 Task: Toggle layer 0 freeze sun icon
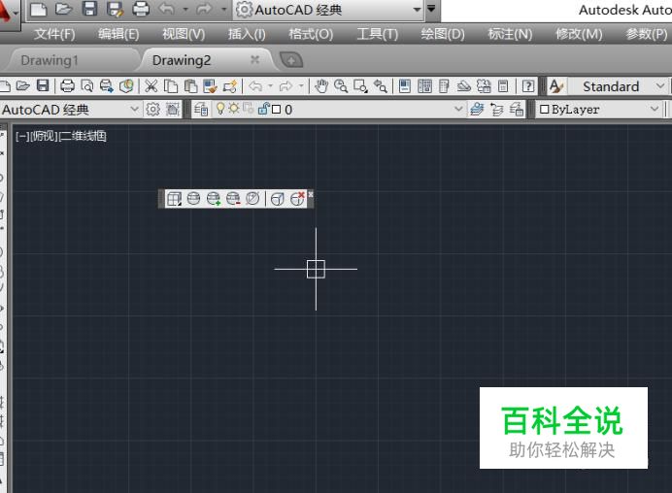pyautogui.click(x=234, y=109)
